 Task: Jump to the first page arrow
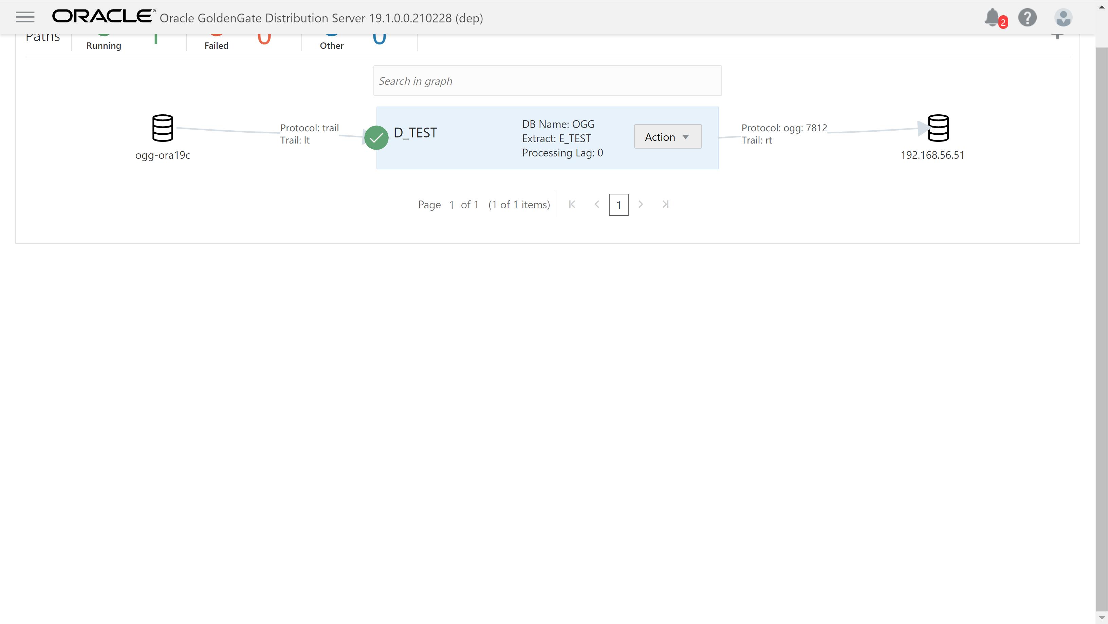(x=572, y=204)
